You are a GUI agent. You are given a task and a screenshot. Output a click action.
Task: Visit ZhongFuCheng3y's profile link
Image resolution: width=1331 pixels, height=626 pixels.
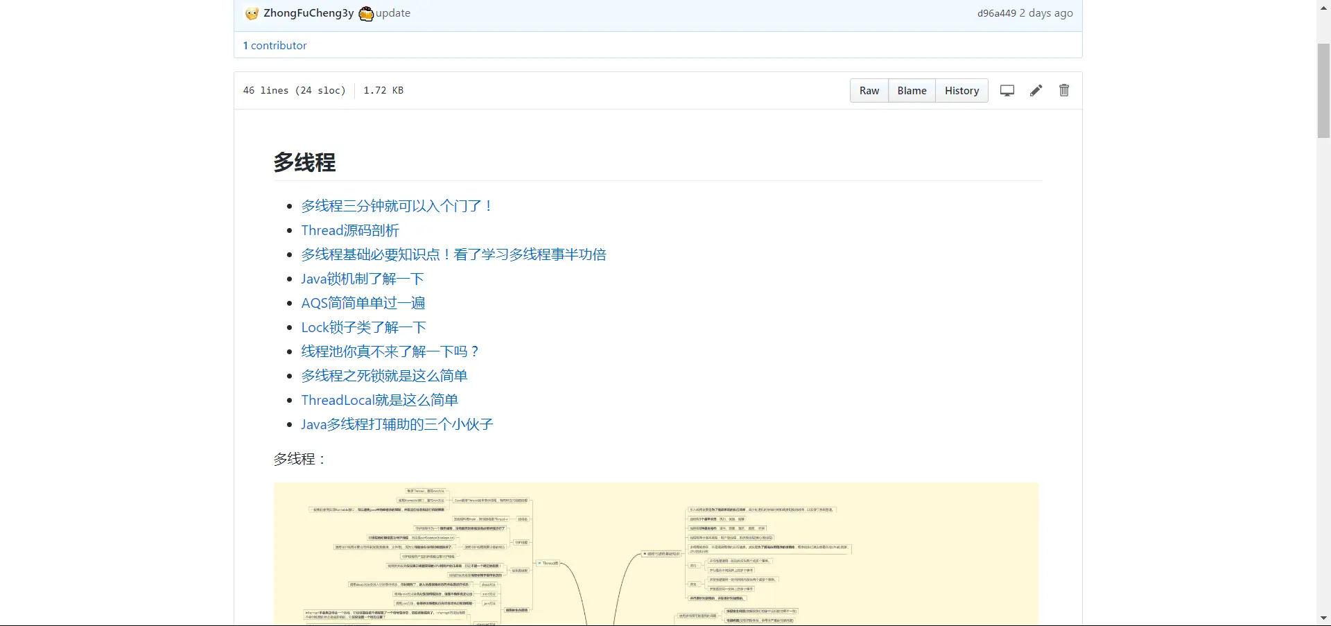point(307,13)
